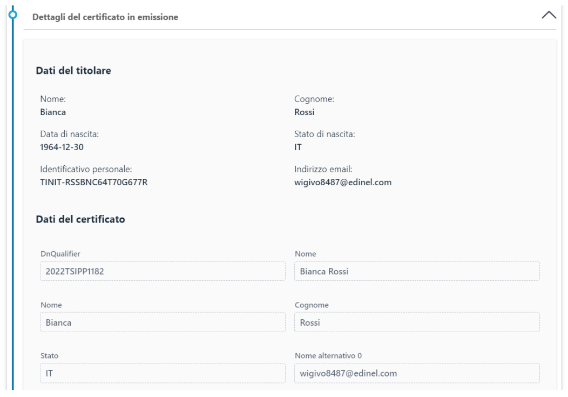The image size is (568, 397).
Task: Click the 'Nome alternativo 0' email field
Action: [x=417, y=373]
